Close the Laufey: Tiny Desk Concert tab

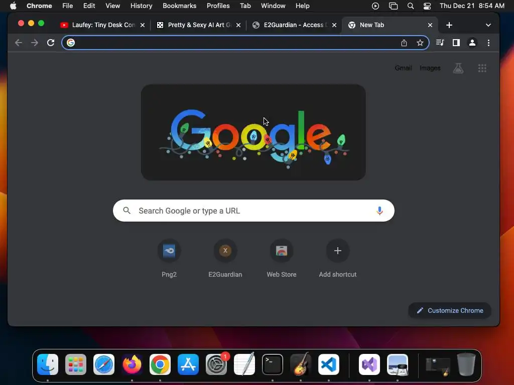[x=142, y=25]
